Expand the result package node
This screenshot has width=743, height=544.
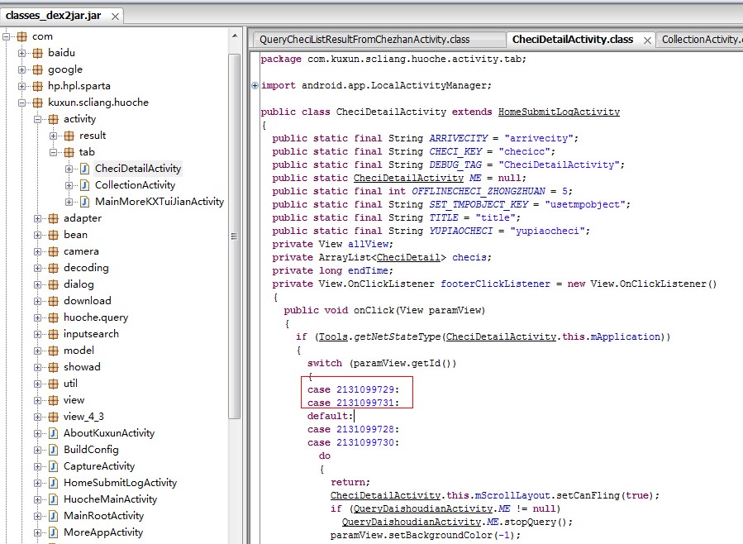pos(54,136)
